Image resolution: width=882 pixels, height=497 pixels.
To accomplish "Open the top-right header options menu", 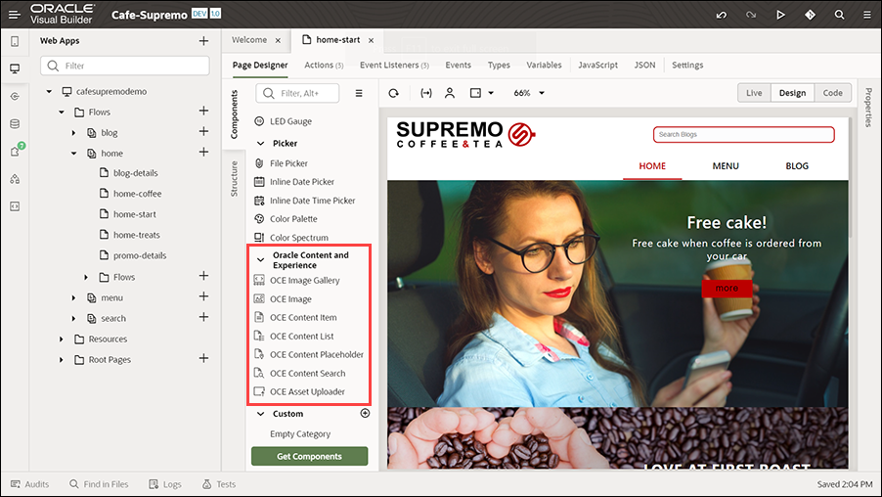I will pyautogui.click(x=867, y=15).
